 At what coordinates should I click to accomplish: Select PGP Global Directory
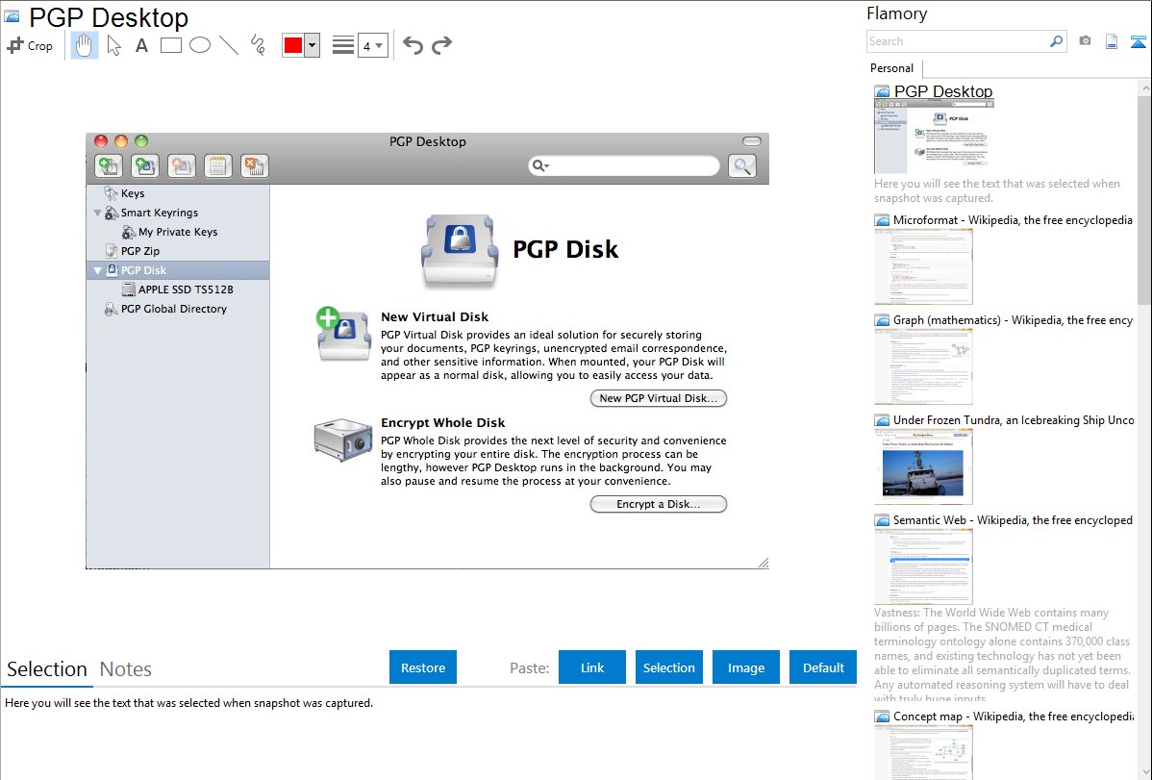click(173, 309)
